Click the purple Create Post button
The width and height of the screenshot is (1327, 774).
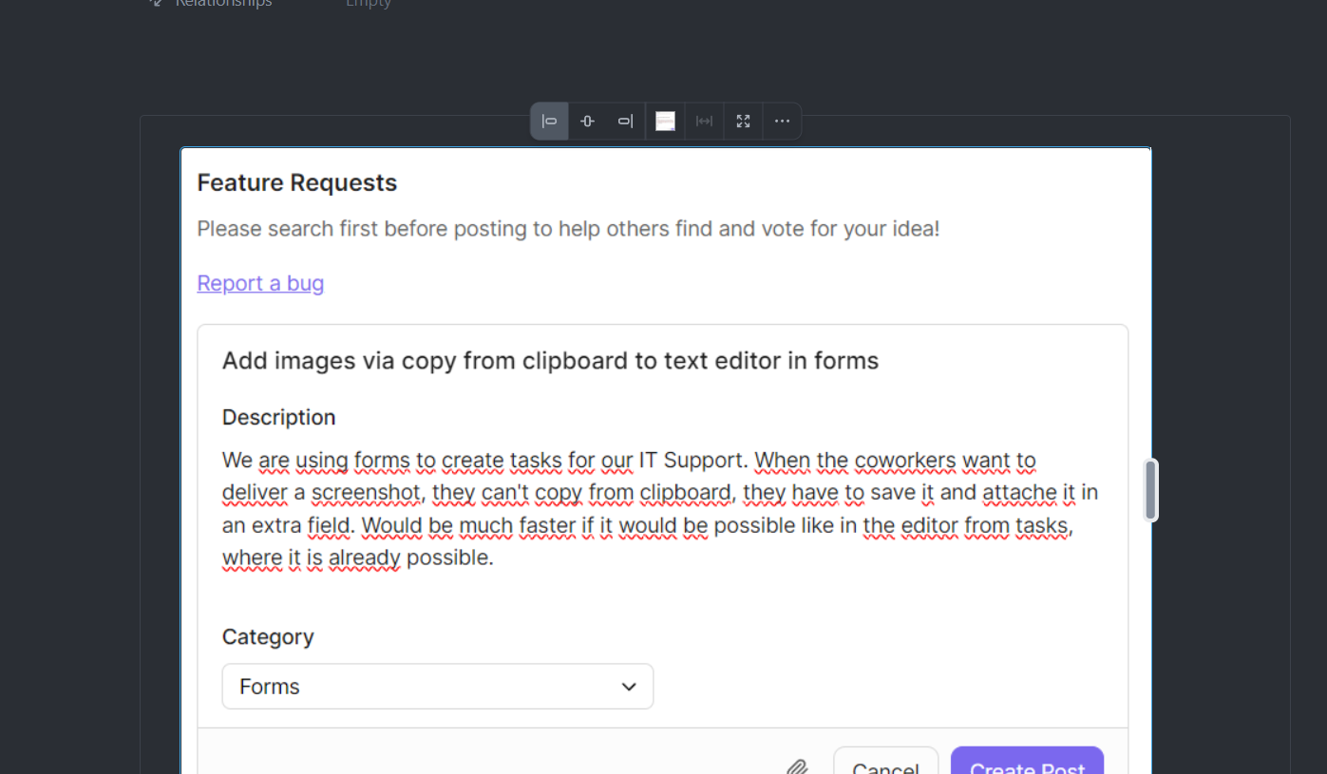point(1027,765)
